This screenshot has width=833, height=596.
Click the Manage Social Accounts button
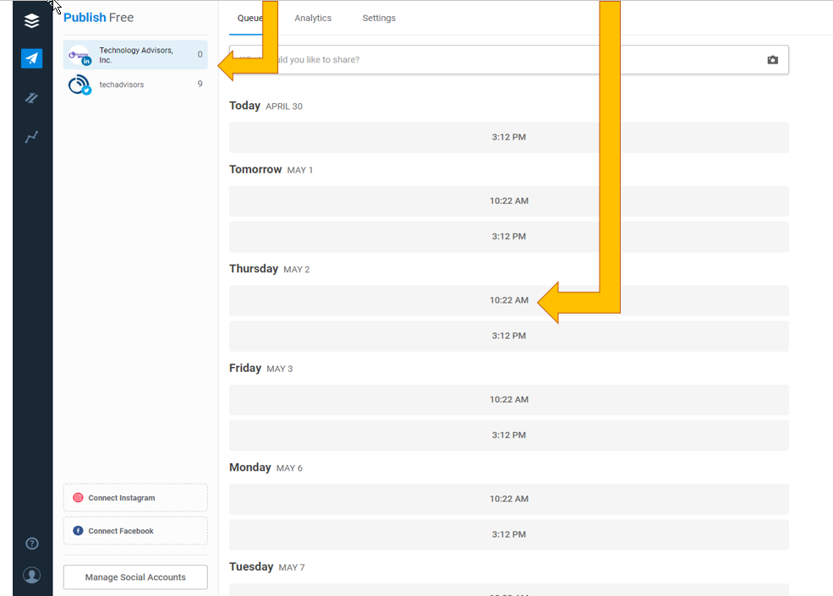(135, 577)
